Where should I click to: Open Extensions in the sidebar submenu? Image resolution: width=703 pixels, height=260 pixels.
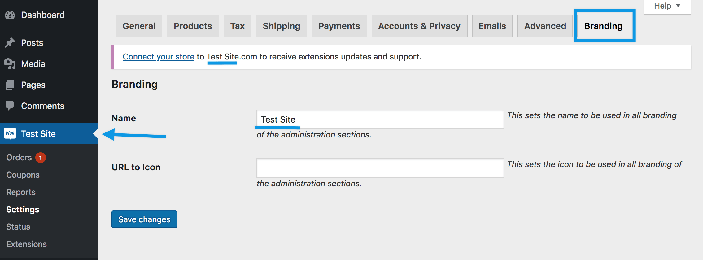tap(27, 244)
